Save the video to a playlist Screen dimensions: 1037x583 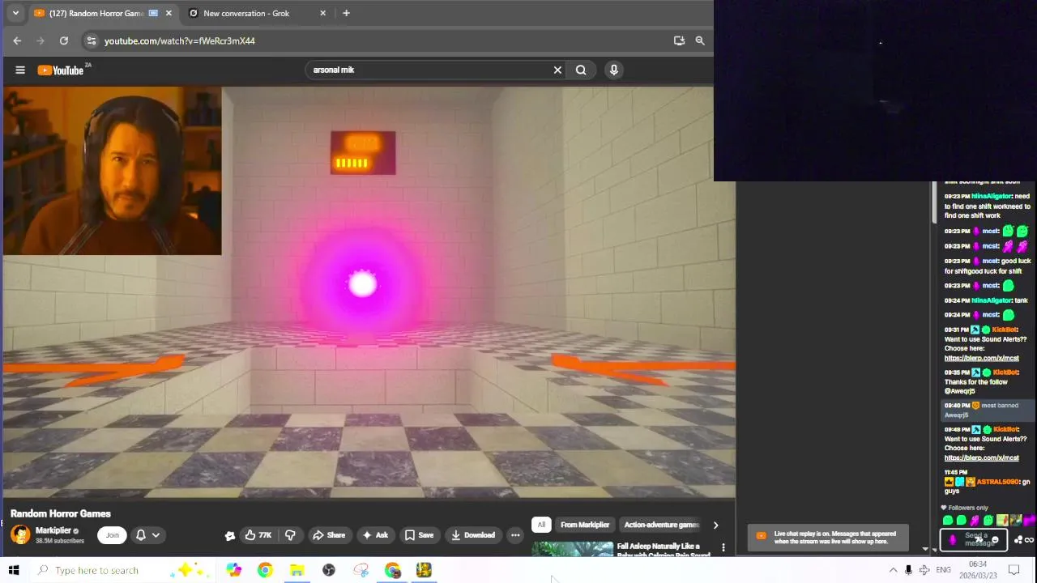[x=419, y=534]
